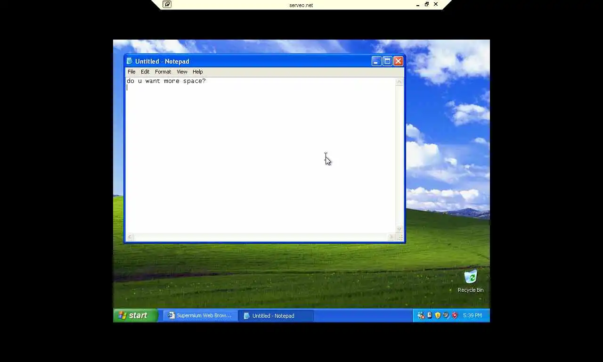Maximize the Notepad window
Viewport: 603px width, 362px height.
pyautogui.click(x=387, y=61)
